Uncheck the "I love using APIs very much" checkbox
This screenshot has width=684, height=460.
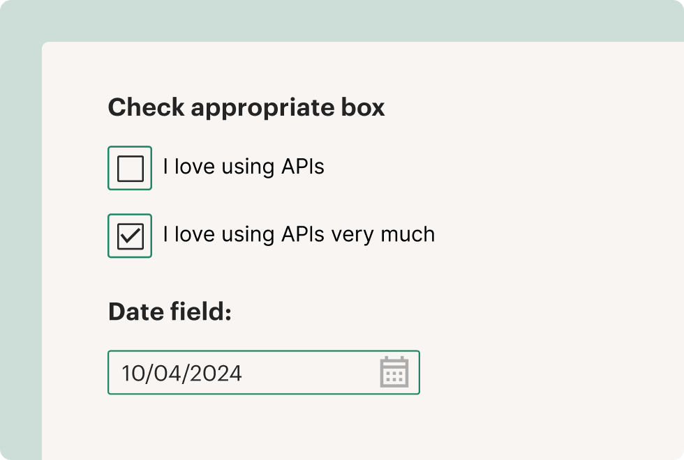tap(130, 236)
